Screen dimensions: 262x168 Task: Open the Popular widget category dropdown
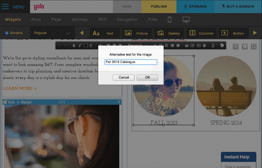point(52,33)
